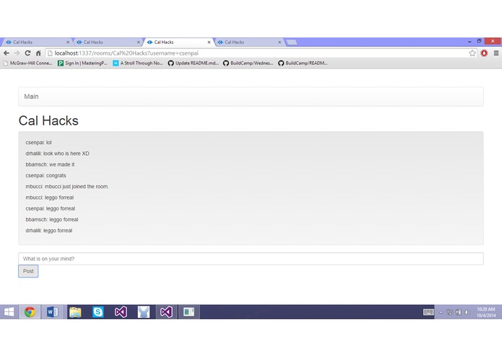The image size is (502, 356).
Task: Reload the page with the refresh icon
Action: pyautogui.click(x=27, y=53)
